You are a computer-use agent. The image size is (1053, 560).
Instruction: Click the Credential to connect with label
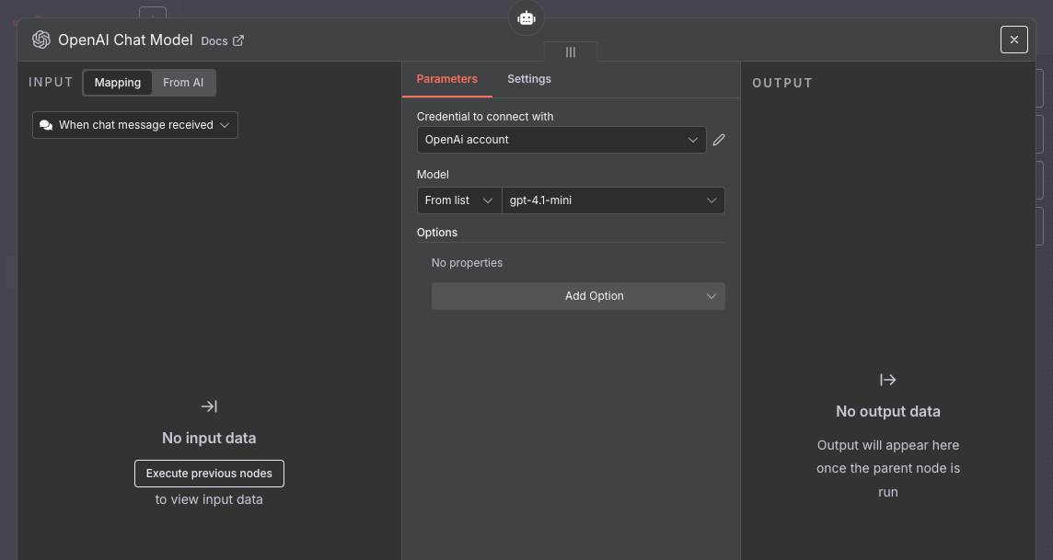pyautogui.click(x=485, y=117)
